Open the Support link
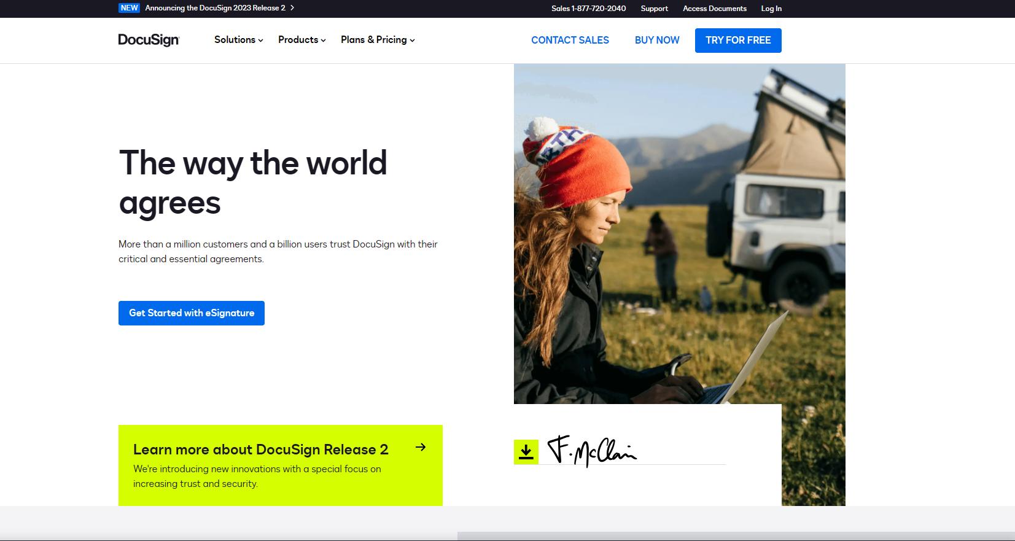This screenshot has height=541, width=1015. pyautogui.click(x=654, y=9)
